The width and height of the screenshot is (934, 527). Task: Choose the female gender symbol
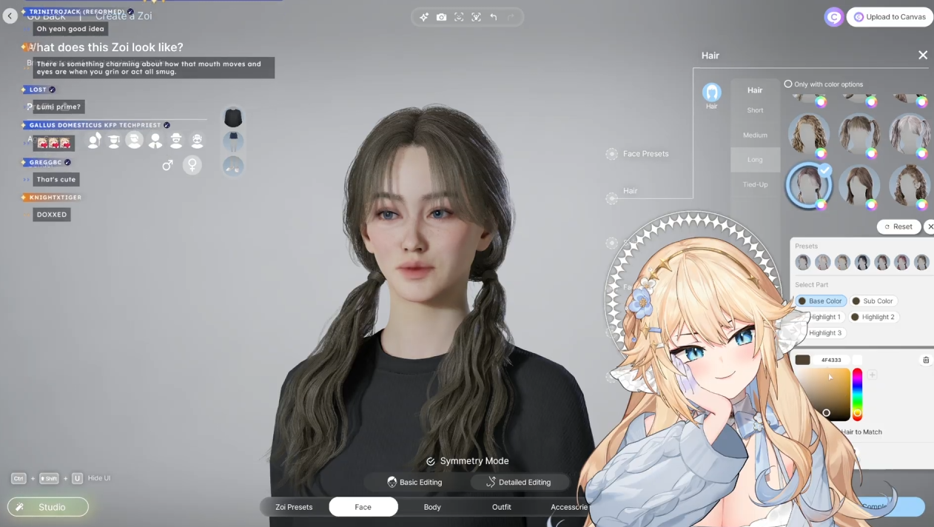(192, 164)
